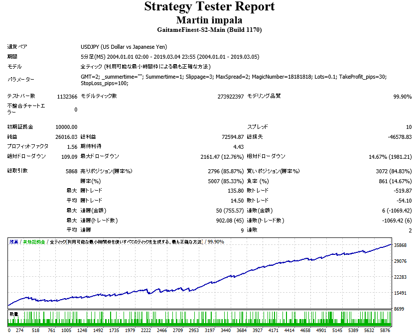Select the 99.90% value in chart legend
The width and height of the screenshot is (419, 336).
(x=216, y=242)
